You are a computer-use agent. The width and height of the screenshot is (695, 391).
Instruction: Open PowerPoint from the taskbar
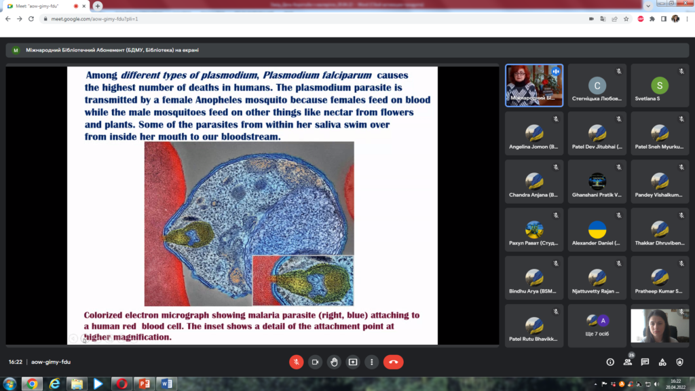(x=143, y=384)
